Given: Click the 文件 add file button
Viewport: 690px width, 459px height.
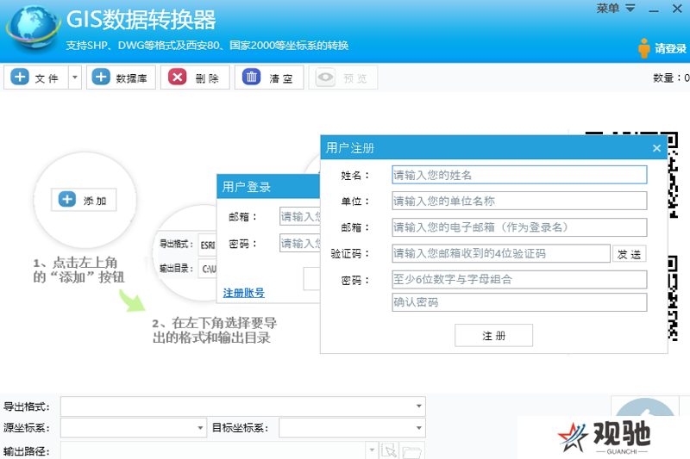Looking at the screenshot, I should [36, 78].
